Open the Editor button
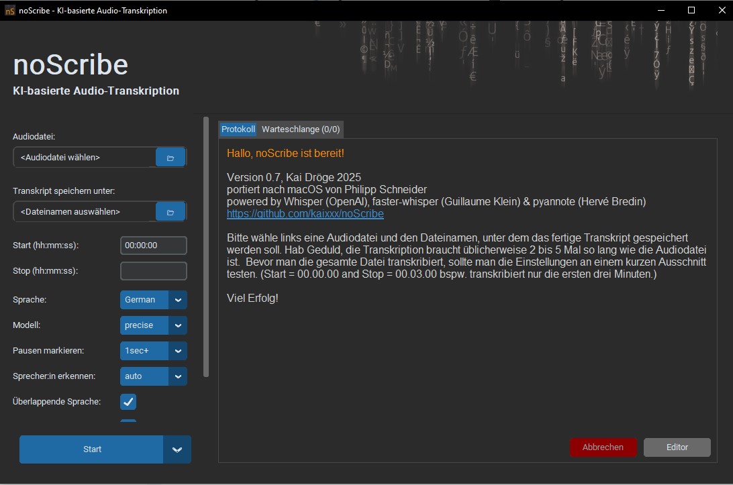Screen dimensions: 733x485 pyautogui.click(x=677, y=447)
